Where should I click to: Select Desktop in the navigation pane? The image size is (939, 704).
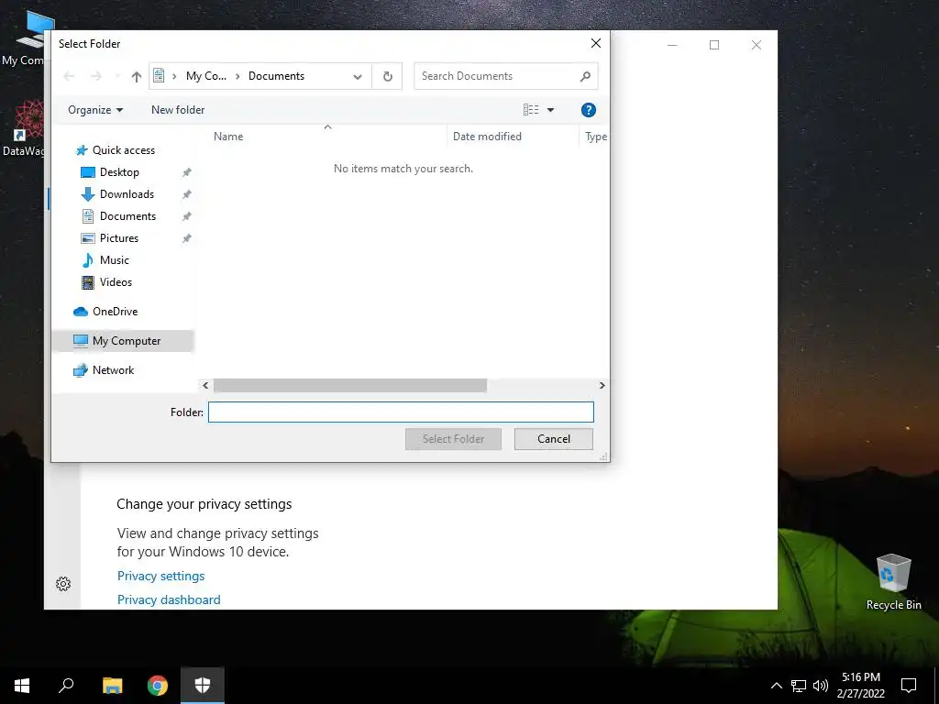coord(119,172)
